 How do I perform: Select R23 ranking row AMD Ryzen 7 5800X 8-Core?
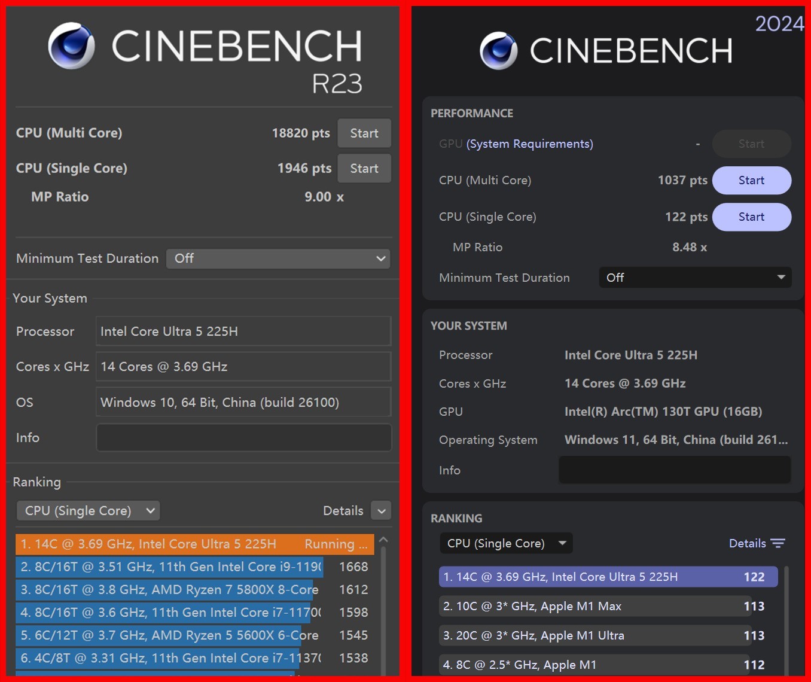[195, 589]
